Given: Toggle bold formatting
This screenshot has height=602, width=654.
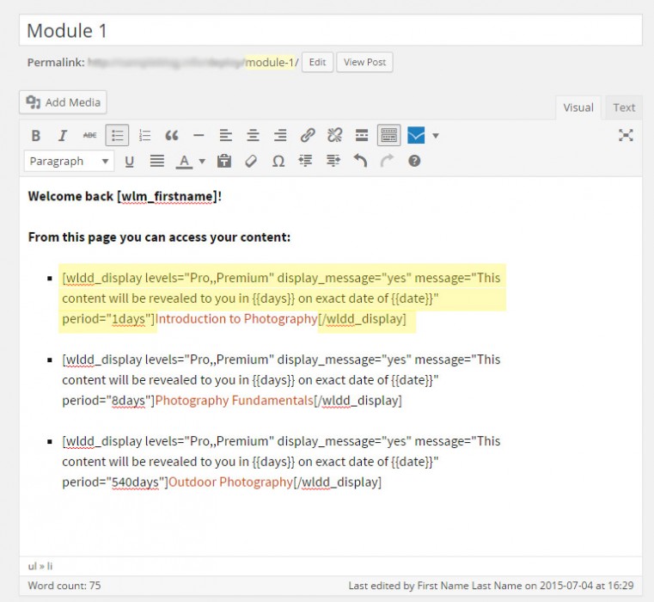Looking at the screenshot, I should click(36, 136).
